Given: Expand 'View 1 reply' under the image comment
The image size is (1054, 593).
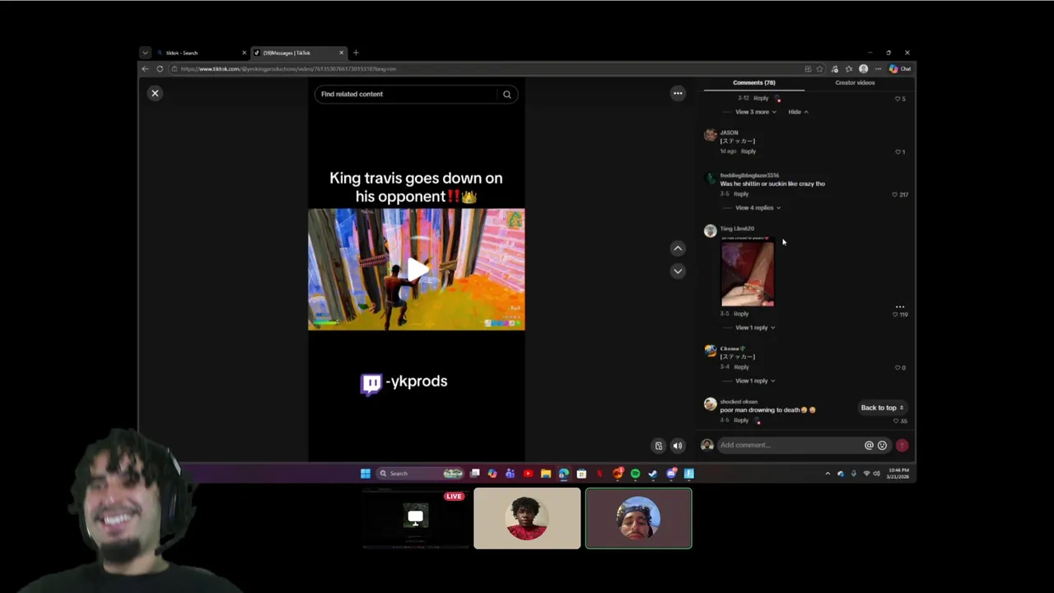Looking at the screenshot, I should (755, 328).
